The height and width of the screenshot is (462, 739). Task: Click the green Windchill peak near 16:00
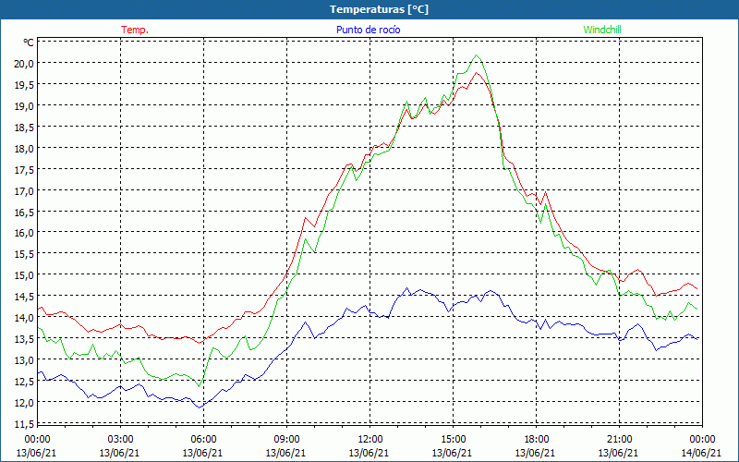[477, 55]
